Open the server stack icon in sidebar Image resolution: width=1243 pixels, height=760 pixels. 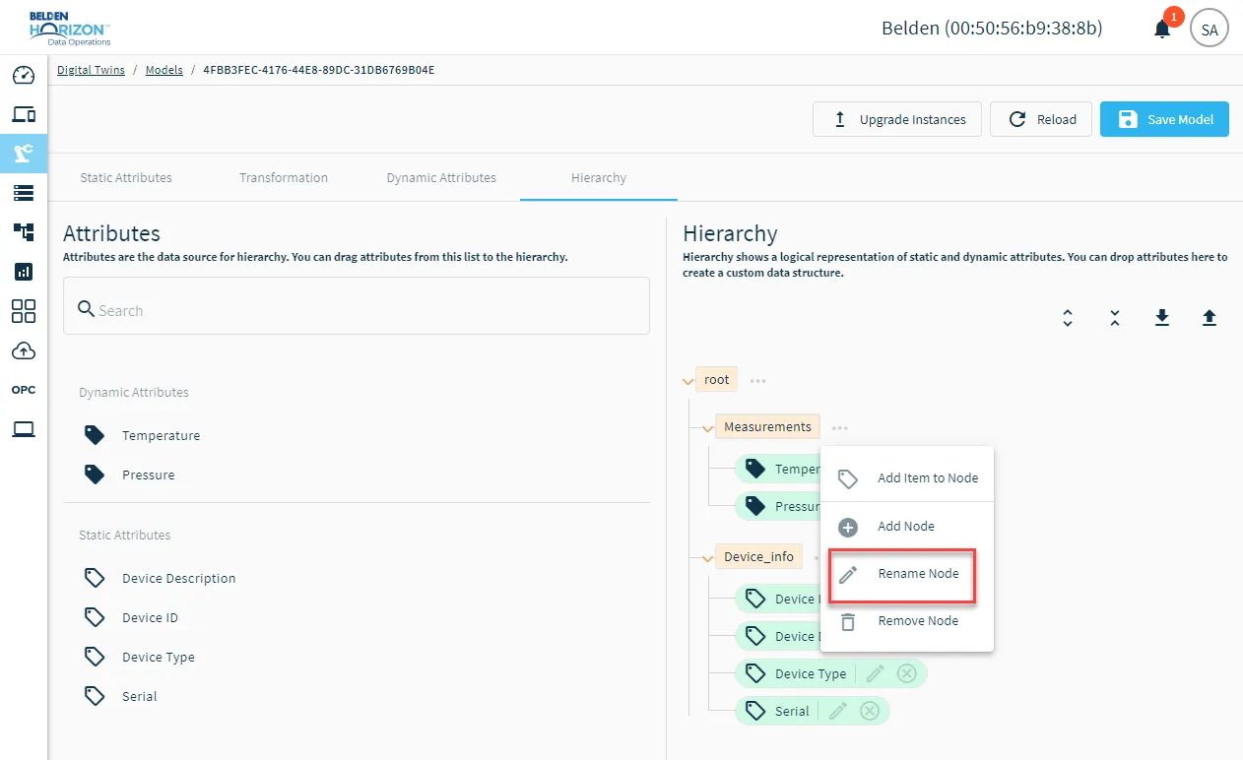(x=24, y=193)
